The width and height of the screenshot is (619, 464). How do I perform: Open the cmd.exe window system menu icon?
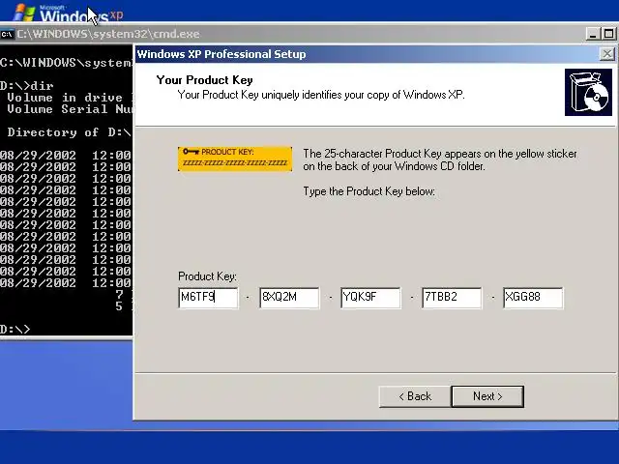pos(7,35)
